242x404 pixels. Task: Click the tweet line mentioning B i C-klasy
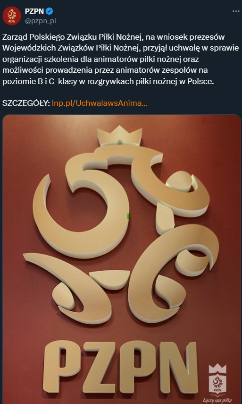[x=108, y=81]
